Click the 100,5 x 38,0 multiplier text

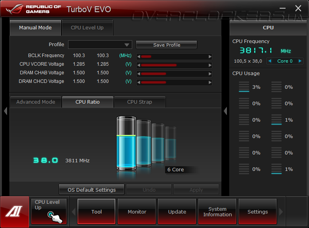click(248, 61)
